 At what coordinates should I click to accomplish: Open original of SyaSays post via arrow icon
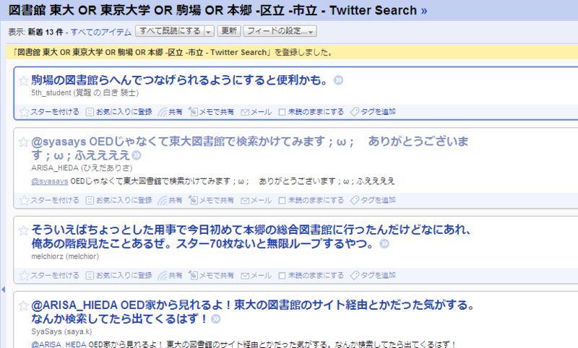216,319
